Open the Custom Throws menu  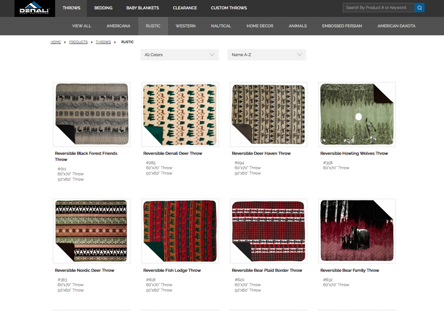[x=229, y=8]
